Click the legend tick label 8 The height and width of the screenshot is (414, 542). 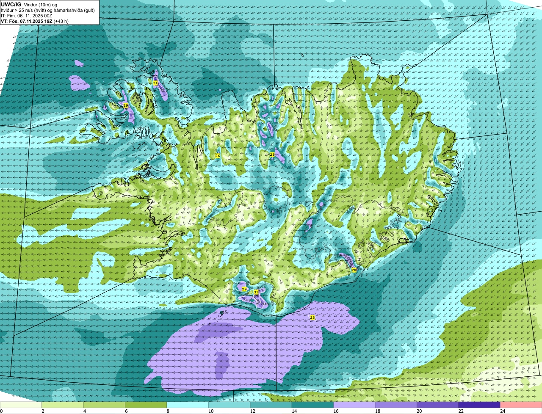(x=167, y=411)
